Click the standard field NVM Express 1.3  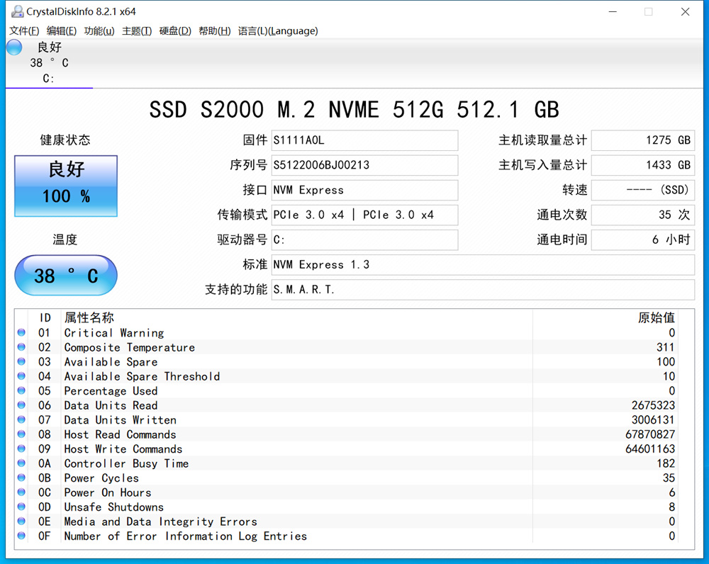(x=483, y=264)
